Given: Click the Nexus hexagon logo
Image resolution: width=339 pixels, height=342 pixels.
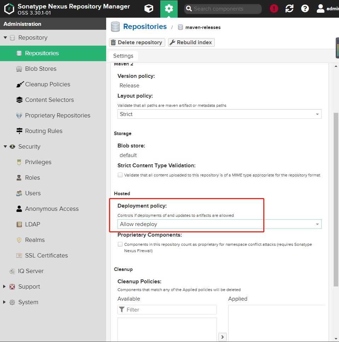Looking at the screenshot, I should [9, 9].
